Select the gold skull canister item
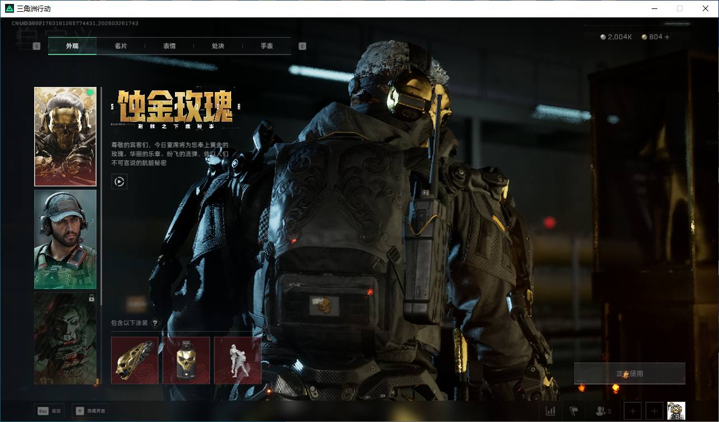The height and width of the screenshot is (422, 719). pyautogui.click(x=186, y=360)
